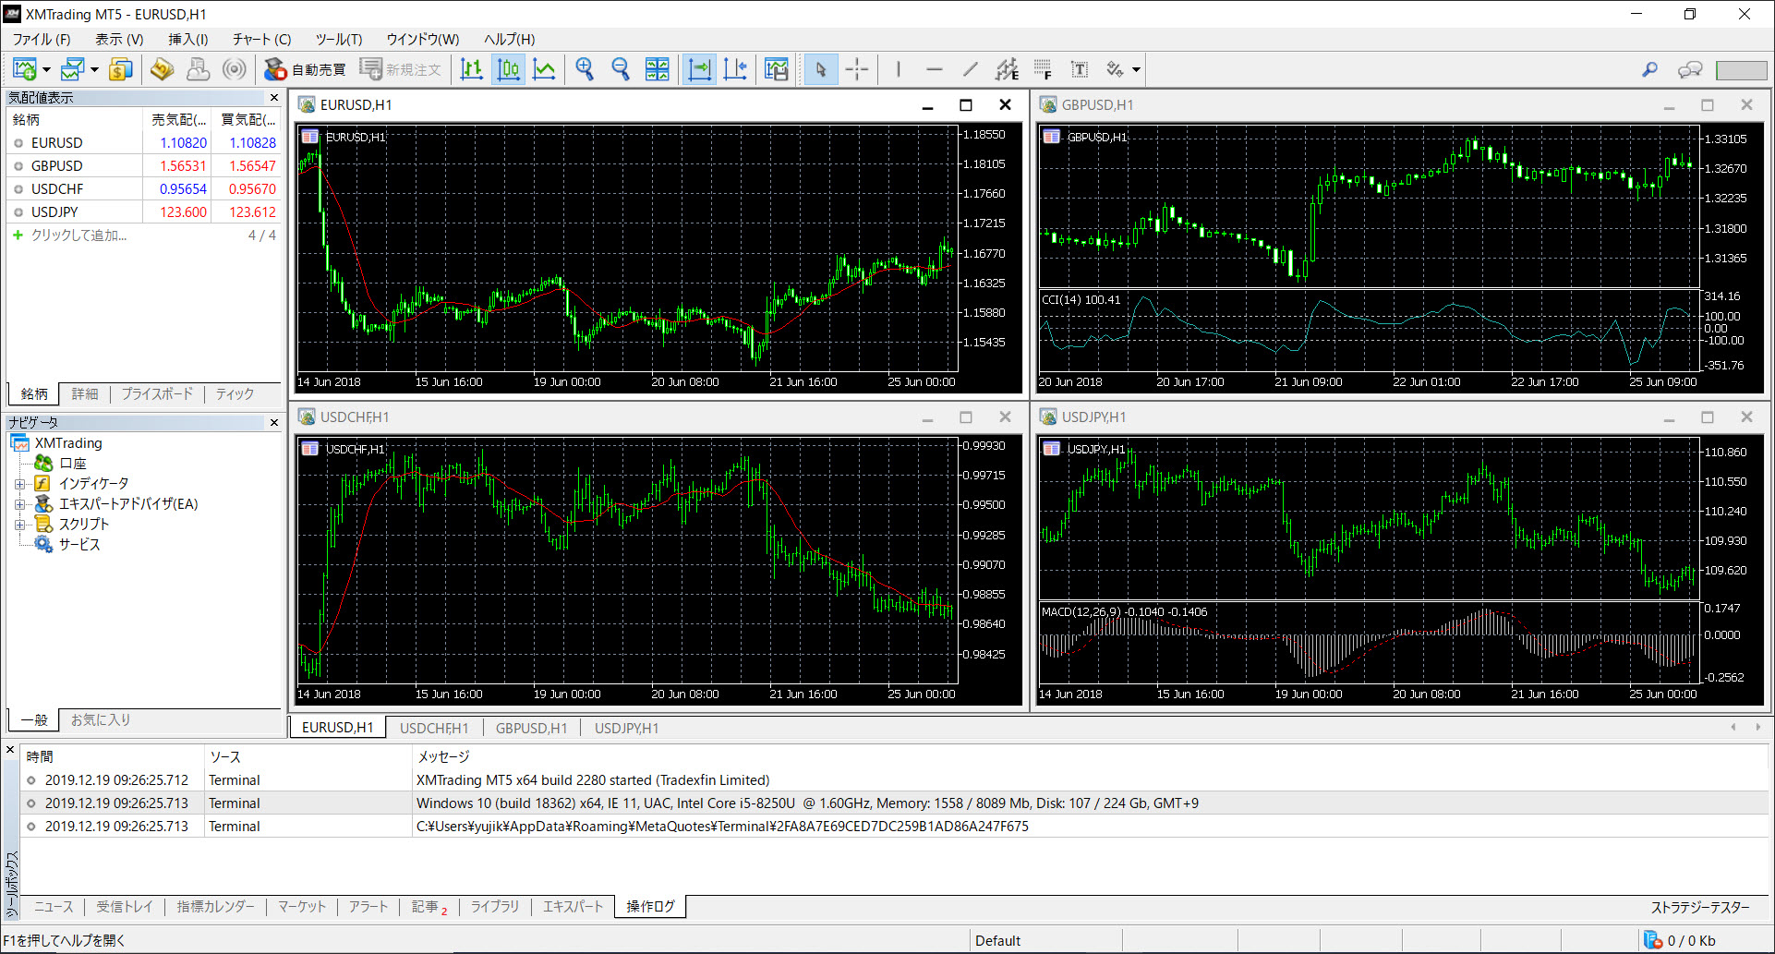This screenshot has width=1775, height=954.
Task: Zoom in on the chart with magnifier plus
Action: click(585, 69)
